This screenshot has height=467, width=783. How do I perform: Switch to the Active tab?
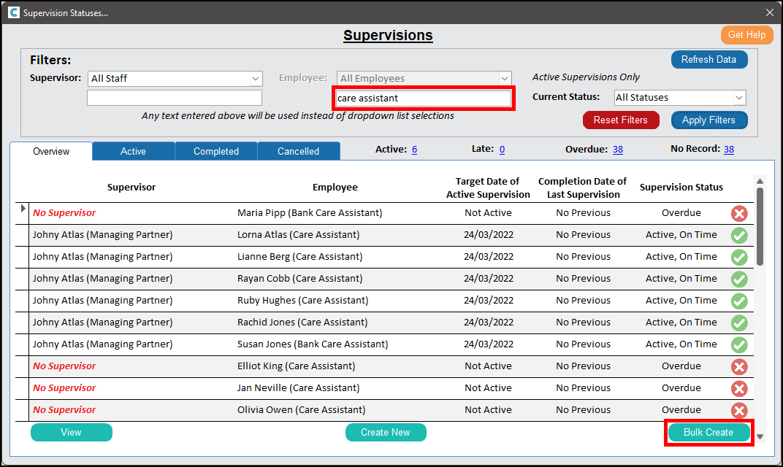click(133, 151)
